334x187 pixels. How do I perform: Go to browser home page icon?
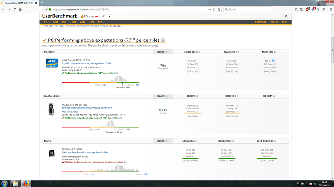point(20,9)
